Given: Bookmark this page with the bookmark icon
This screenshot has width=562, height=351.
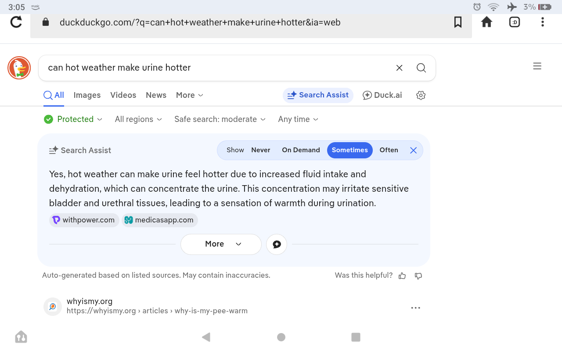Looking at the screenshot, I should [x=458, y=22].
